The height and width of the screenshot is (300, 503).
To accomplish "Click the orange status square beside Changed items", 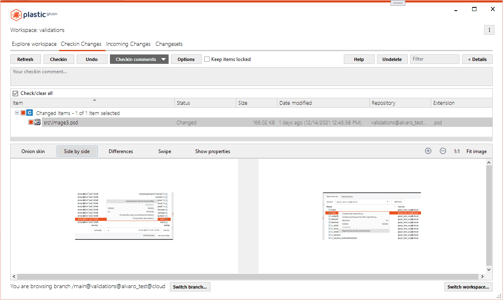I will (23, 113).
